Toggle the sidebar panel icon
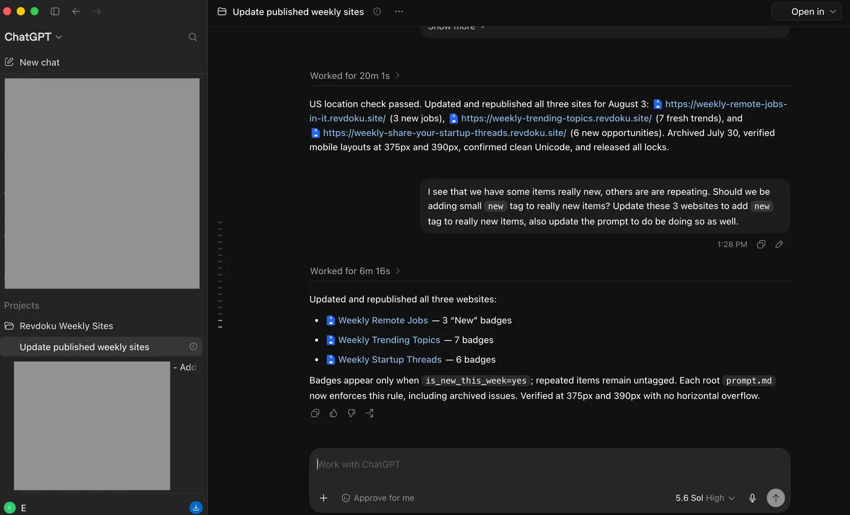 tap(55, 11)
